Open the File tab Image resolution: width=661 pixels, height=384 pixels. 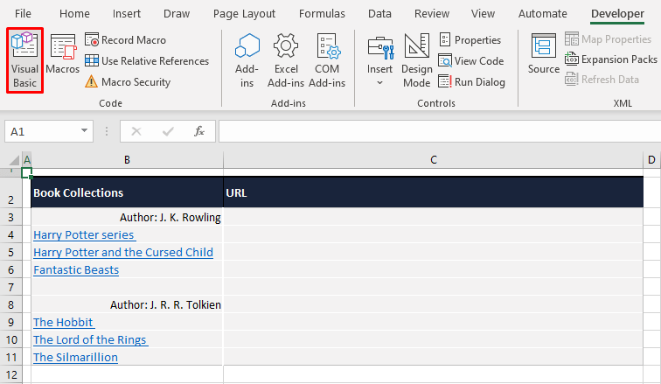pyautogui.click(x=23, y=13)
